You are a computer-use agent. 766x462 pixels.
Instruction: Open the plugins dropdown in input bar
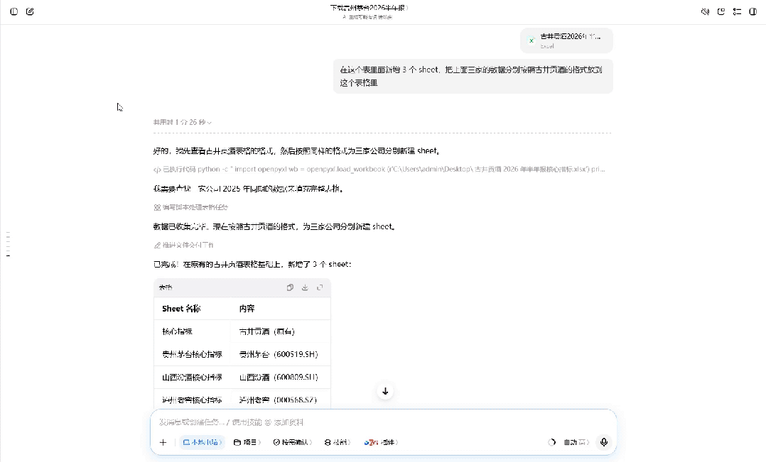click(381, 443)
